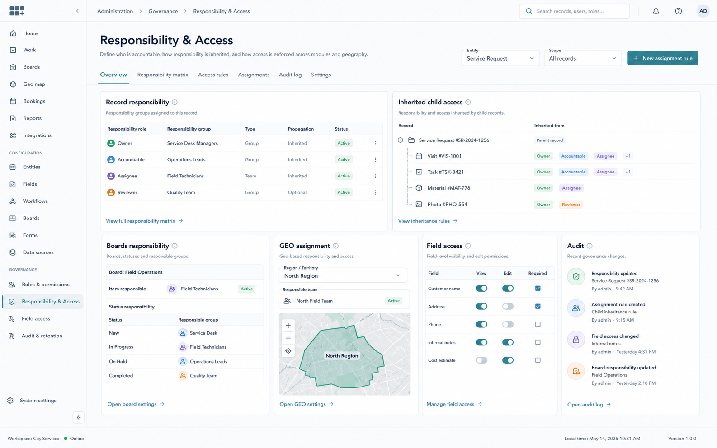The height and width of the screenshot is (448, 717).
Task: Expand +1 roles for Task #TSK-3421
Action: 628,172
